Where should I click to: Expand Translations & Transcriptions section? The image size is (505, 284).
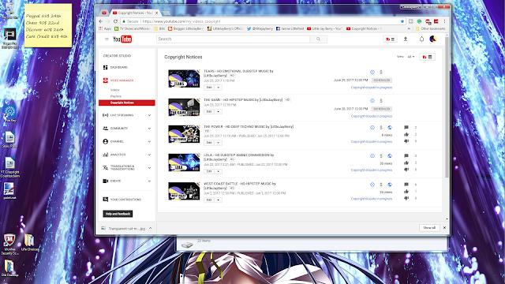click(149, 168)
